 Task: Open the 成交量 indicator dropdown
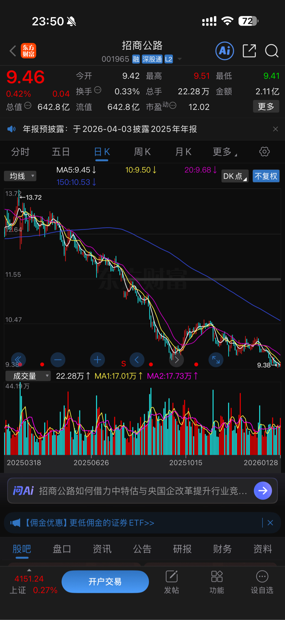tap(28, 376)
